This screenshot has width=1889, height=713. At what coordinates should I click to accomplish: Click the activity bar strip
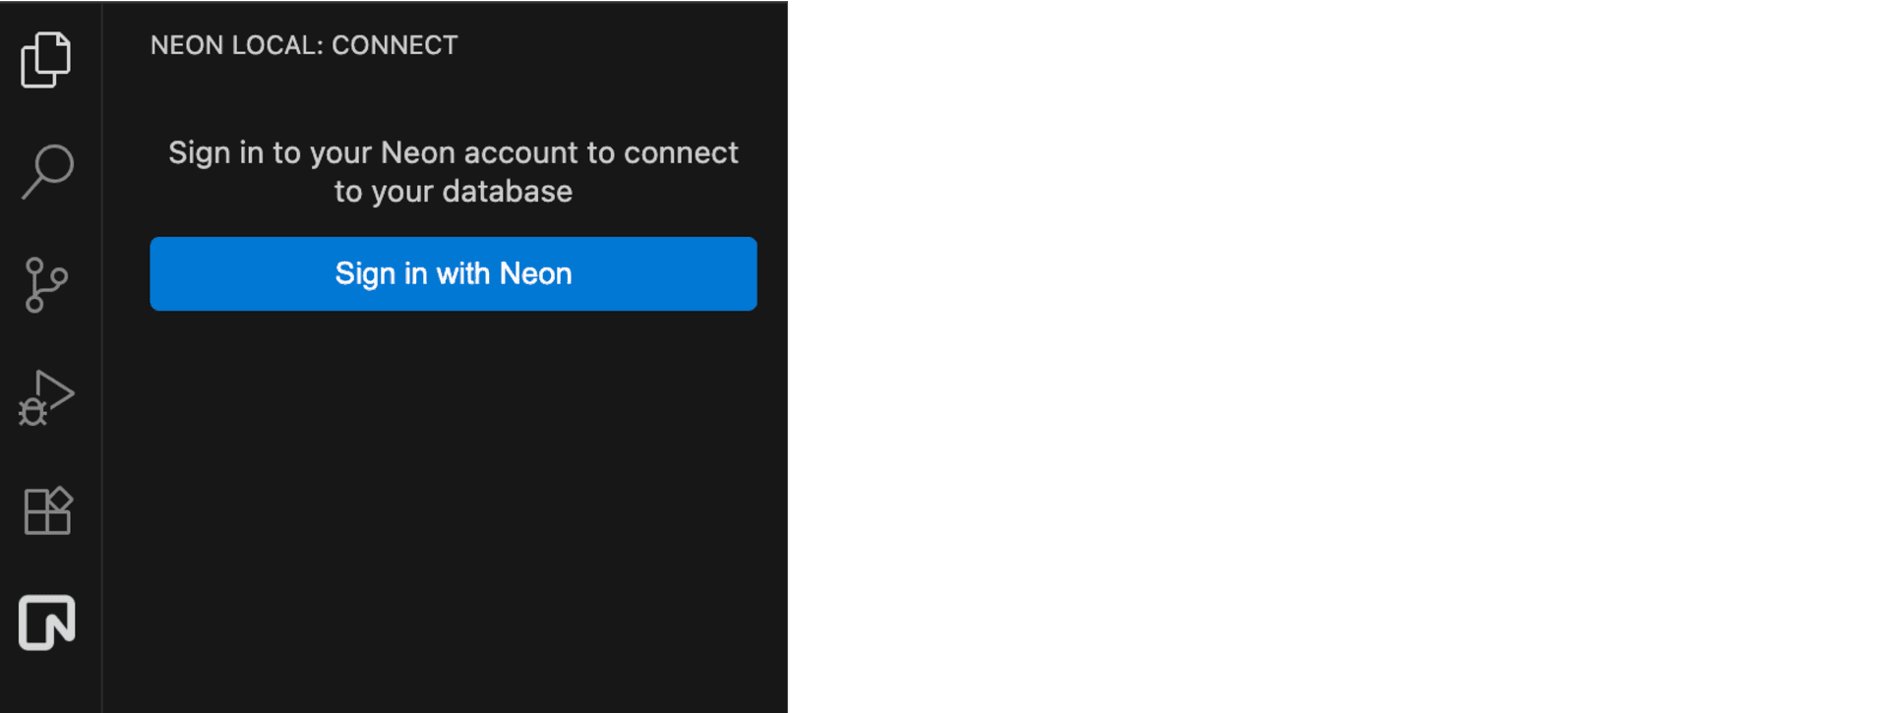(x=45, y=688)
